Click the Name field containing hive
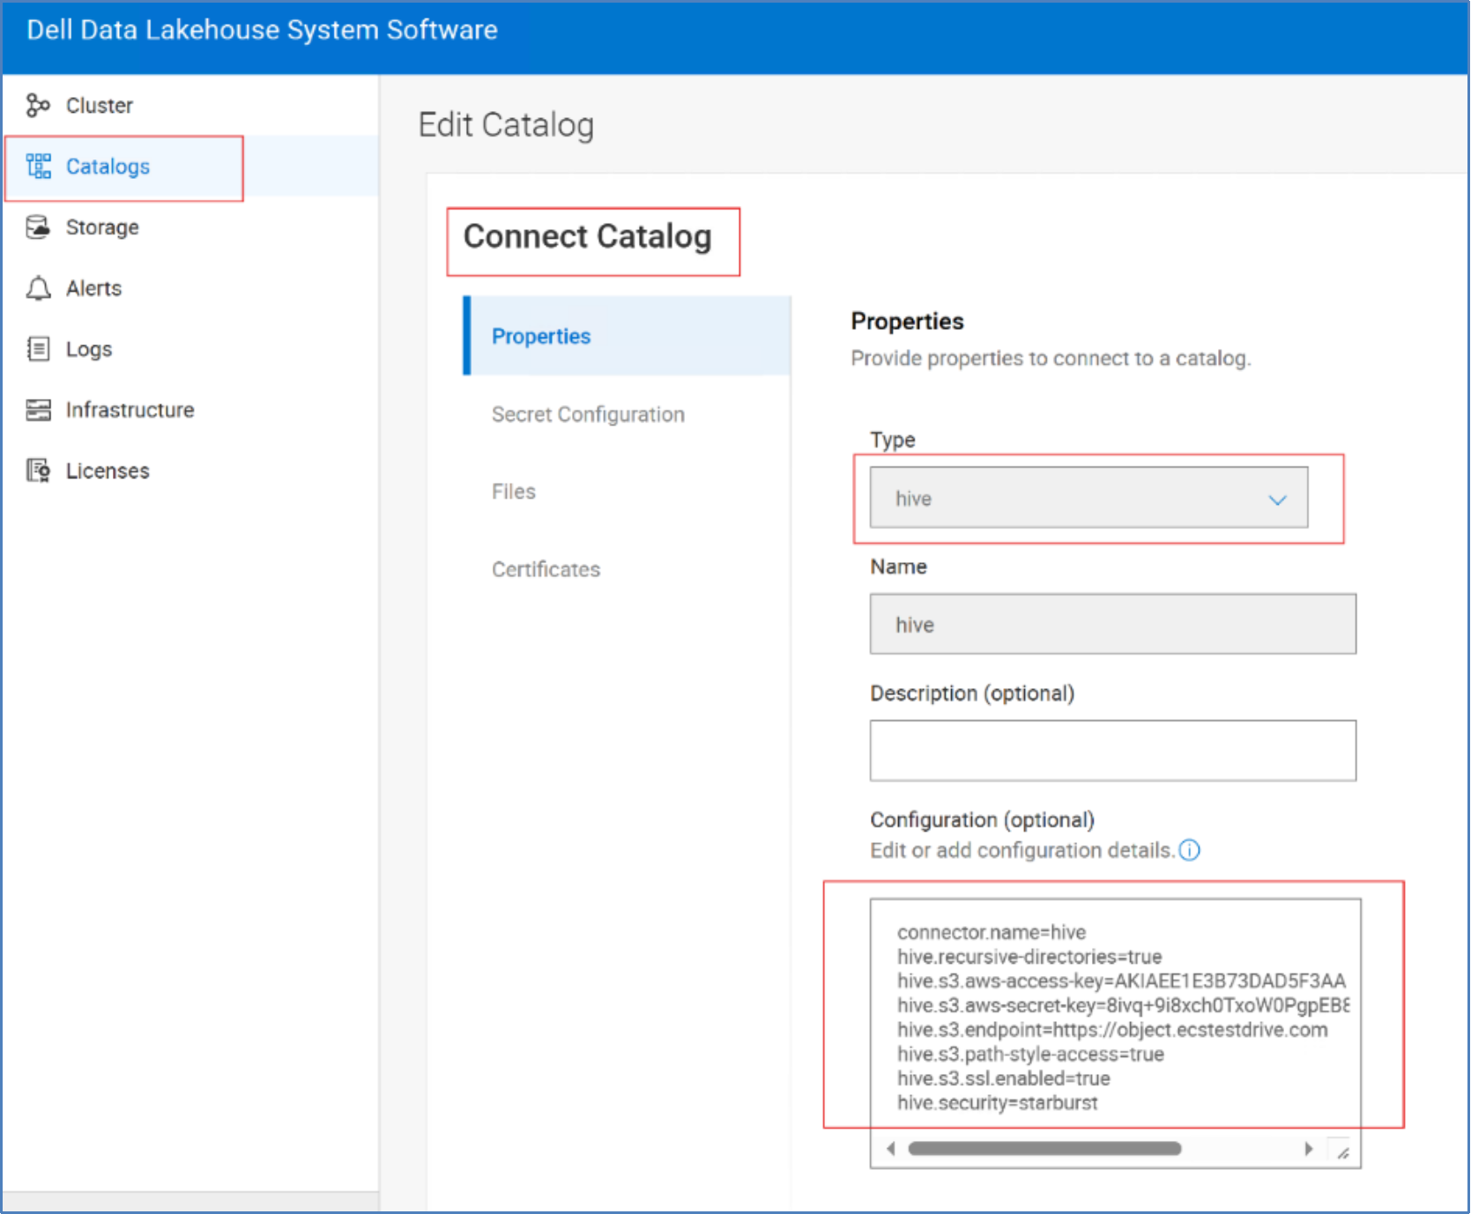 1112,624
